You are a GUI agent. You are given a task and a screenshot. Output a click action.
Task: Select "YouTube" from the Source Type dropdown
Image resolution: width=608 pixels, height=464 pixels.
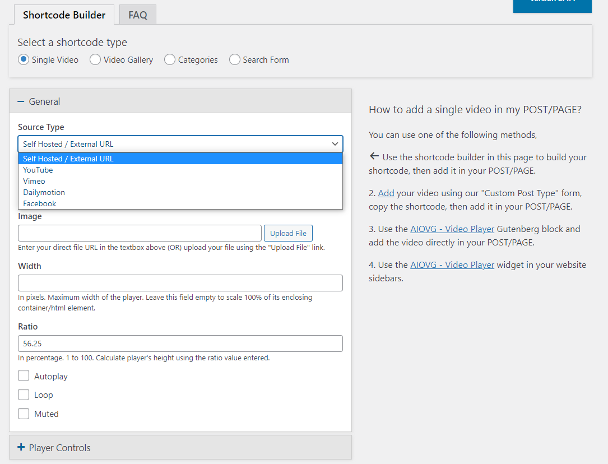pyautogui.click(x=38, y=169)
